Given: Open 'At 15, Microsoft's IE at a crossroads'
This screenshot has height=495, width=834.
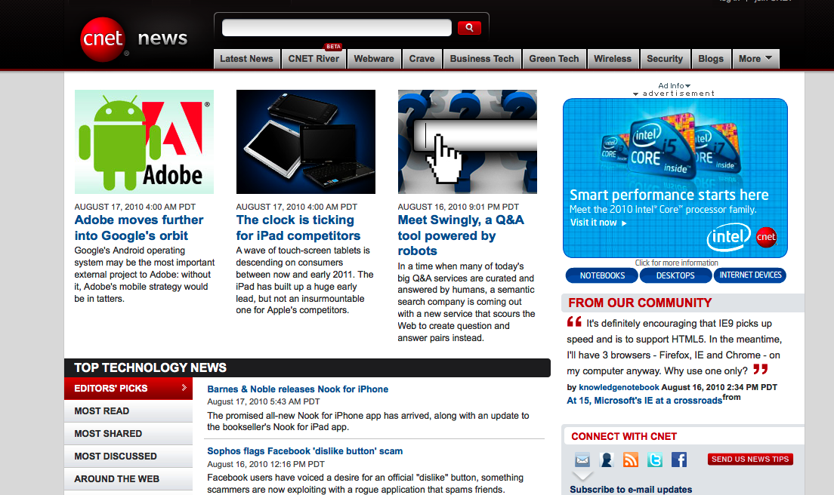Looking at the screenshot, I should 644,401.
